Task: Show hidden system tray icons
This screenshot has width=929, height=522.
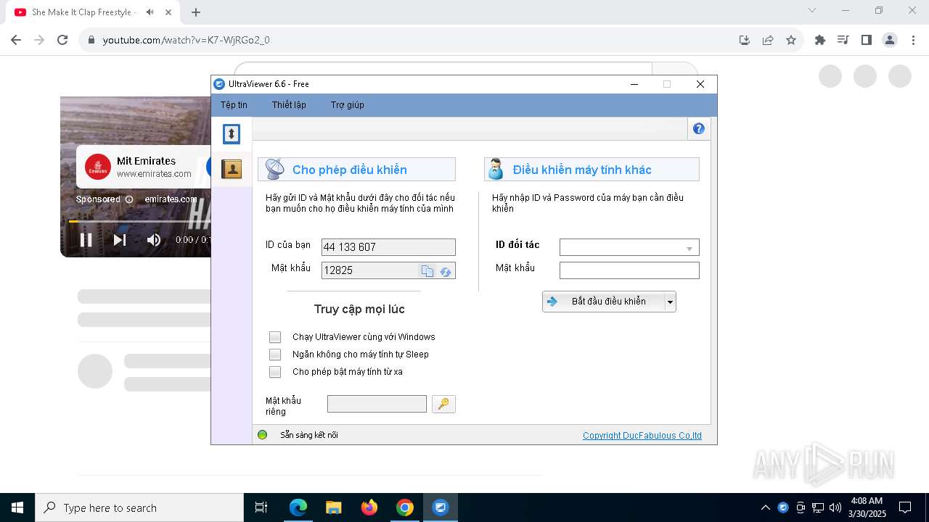Action: coord(766,507)
